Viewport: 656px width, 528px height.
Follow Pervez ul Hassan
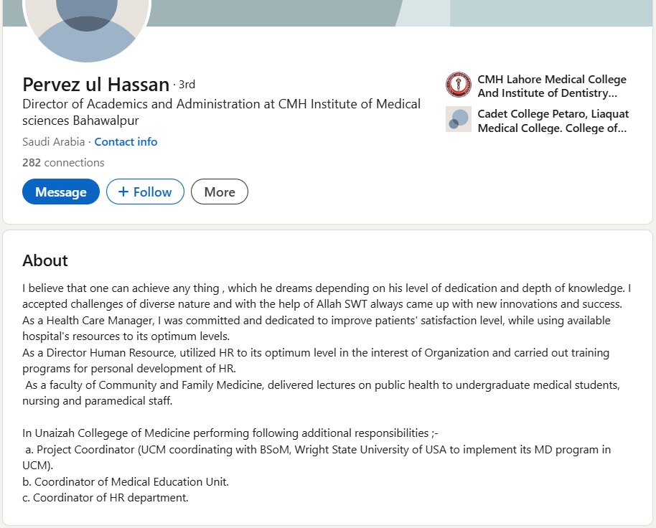(145, 192)
